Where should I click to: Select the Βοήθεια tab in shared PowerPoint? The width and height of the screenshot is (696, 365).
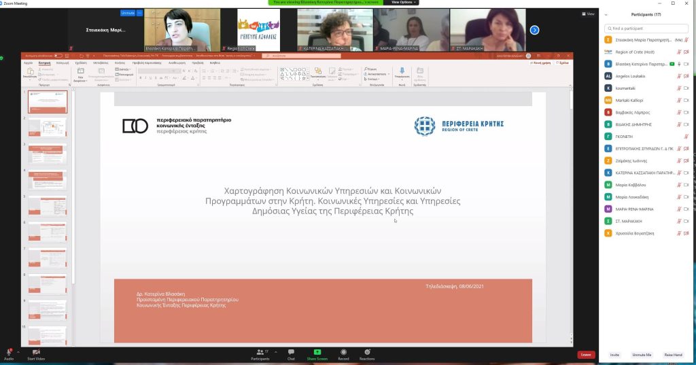(x=215, y=63)
